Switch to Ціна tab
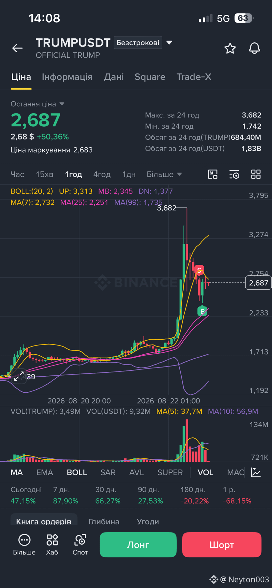This screenshot has width=272, height=588. click(21, 77)
